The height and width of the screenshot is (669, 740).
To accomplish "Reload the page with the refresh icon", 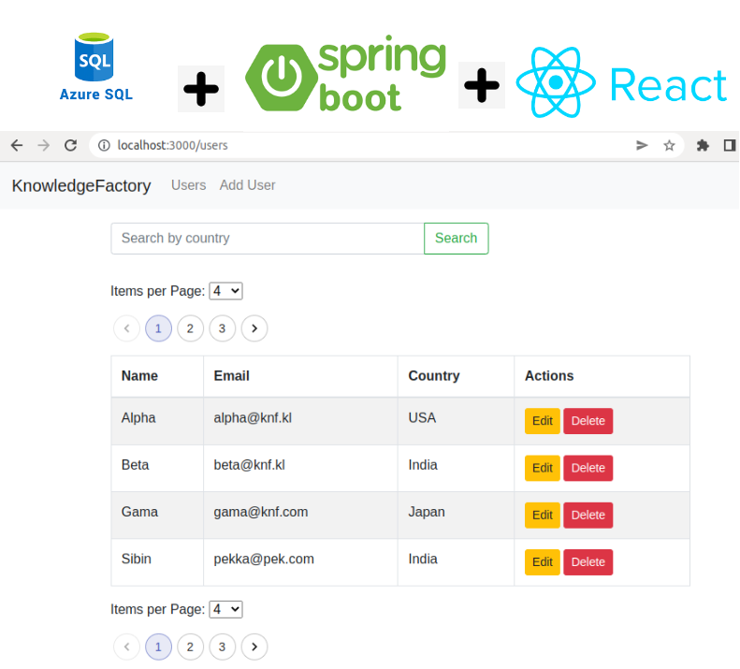I will pos(71,145).
